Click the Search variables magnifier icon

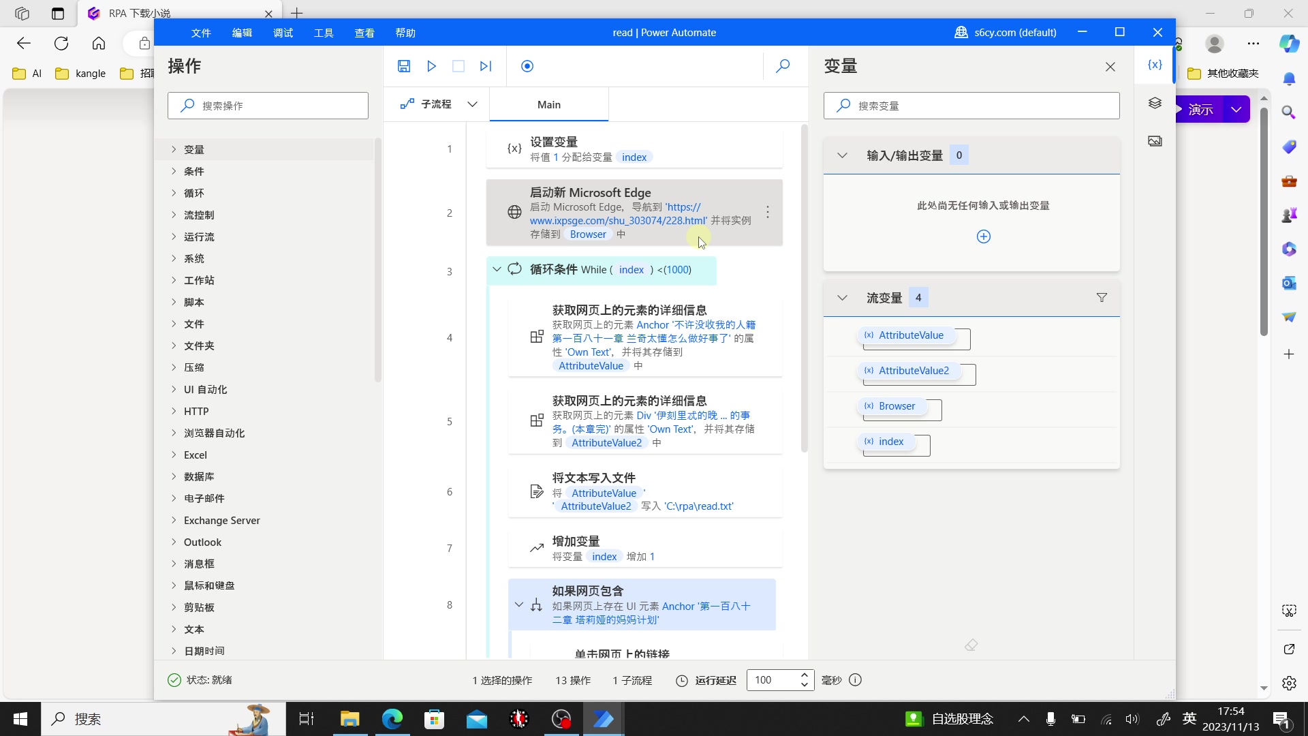(843, 106)
